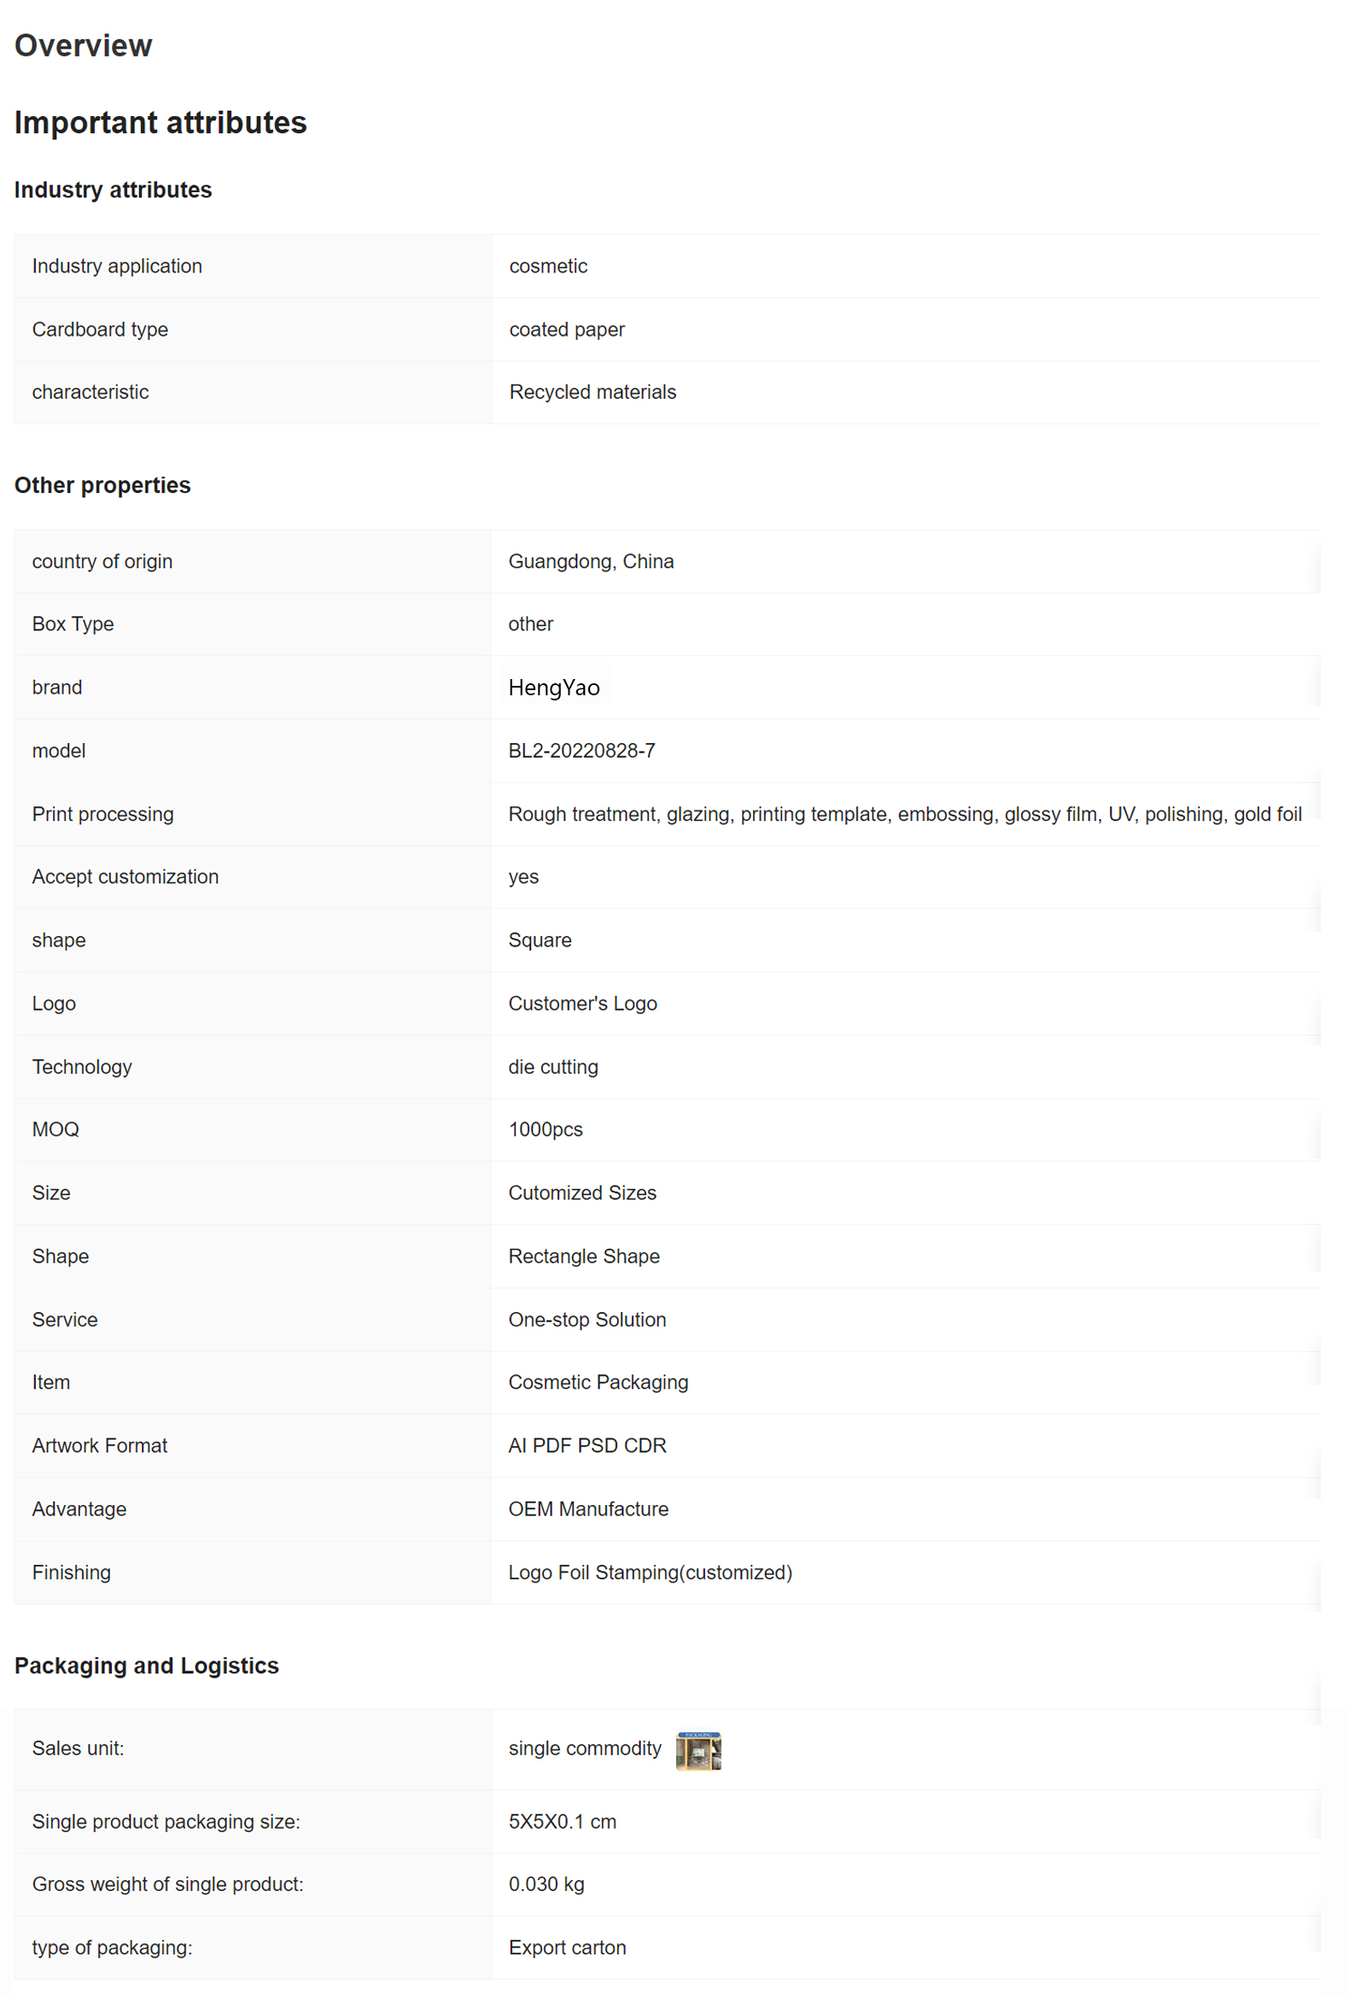Image resolution: width=1349 pixels, height=1997 pixels.
Task: Click the One-stop Solution service value
Action: pos(587,1320)
